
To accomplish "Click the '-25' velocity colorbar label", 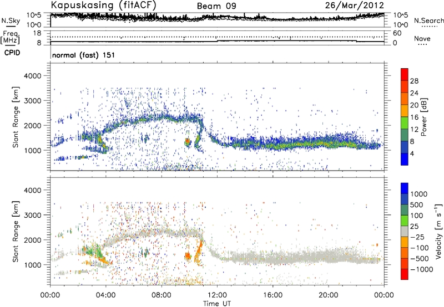I will 417,237.
